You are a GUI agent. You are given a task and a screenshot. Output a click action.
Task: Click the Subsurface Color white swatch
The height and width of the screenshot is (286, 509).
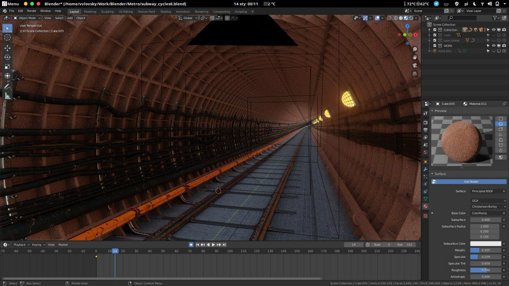pyautogui.click(x=486, y=243)
